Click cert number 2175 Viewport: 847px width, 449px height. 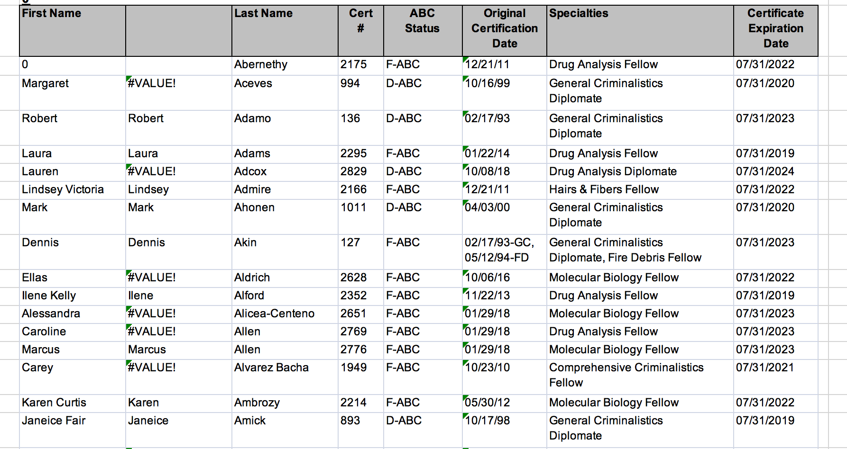[361, 66]
